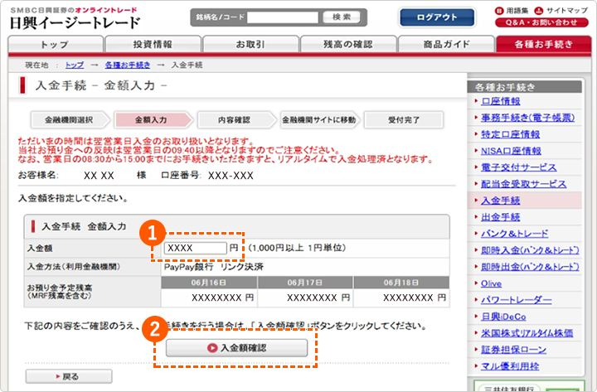The width and height of the screenshot is (597, 392).
Task: Open the 商品ガイド tab
Action: (446, 44)
